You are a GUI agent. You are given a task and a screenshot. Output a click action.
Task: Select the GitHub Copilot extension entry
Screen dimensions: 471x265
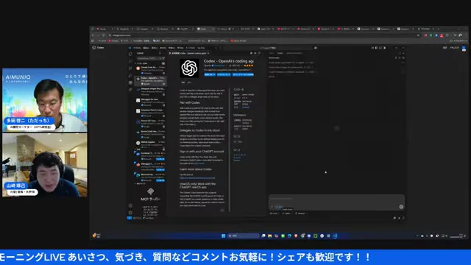click(150, 144)
